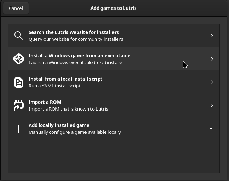This screenshot has height=181, width=229.
Task: Click 'Import a ROM that is known to Lutris'
Action: pyautogui.click(x=68, y=109)
